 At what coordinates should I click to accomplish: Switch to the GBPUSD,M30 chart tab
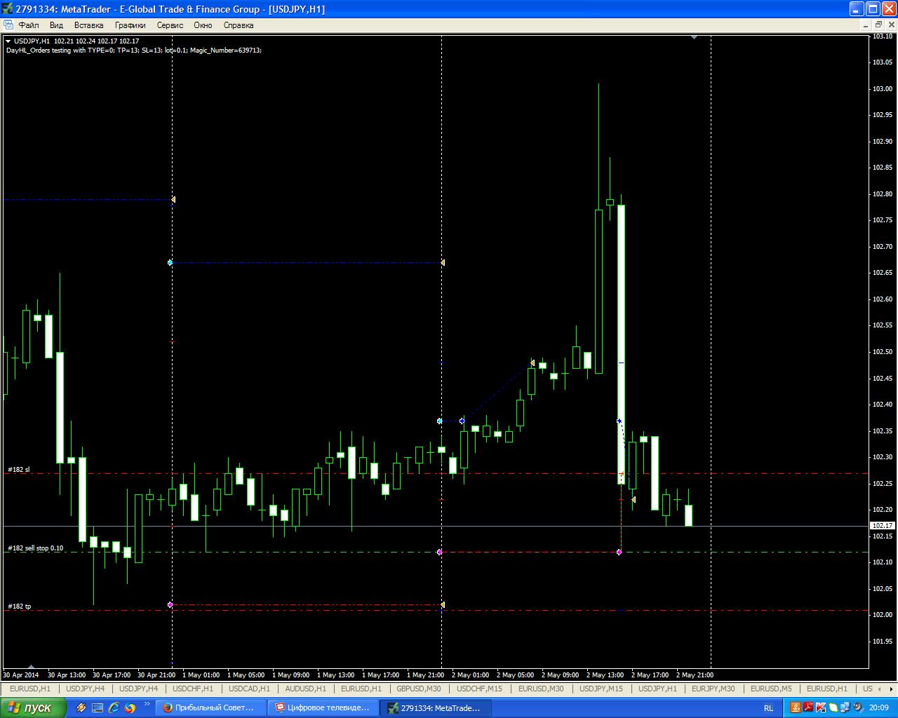[419, 689]
